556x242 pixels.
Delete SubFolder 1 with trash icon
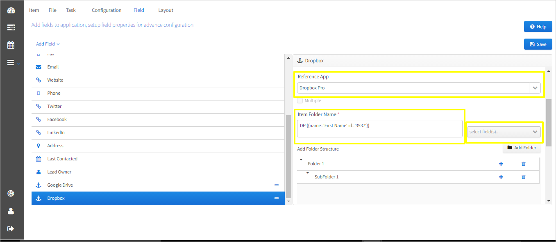click(x=523, y=177)
